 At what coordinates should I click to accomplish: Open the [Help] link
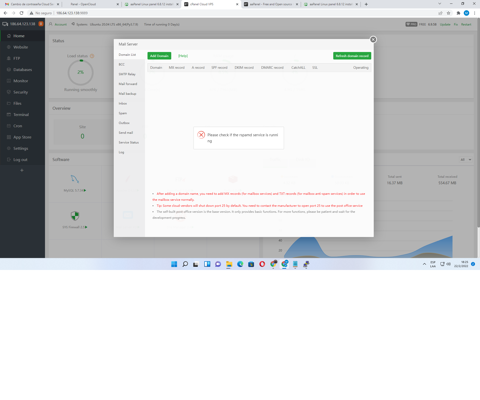(x=183, y=56)
